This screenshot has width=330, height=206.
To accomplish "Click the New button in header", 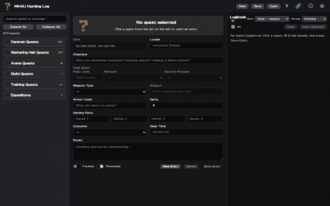I will click(x=242, y=6).
